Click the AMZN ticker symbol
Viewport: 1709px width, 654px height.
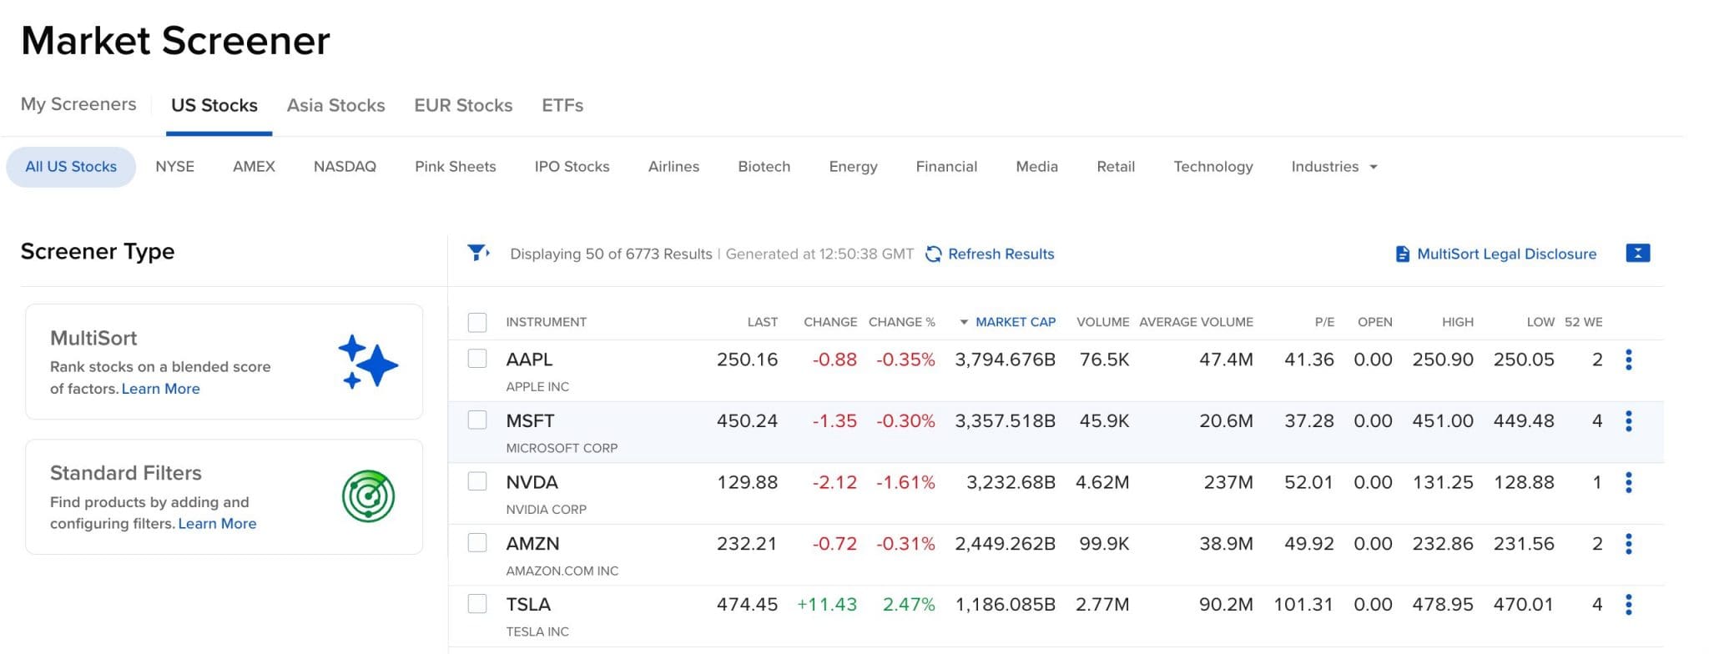(532, 544)
